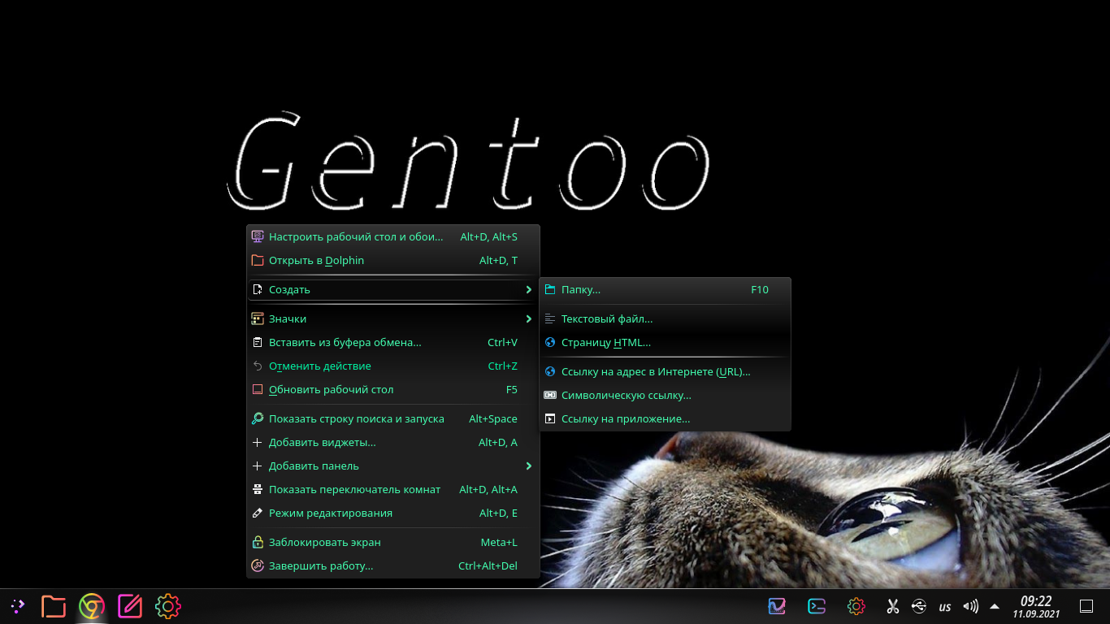Click the magnifier icon beside 'Показать строку поиска'
This screenshot has height=624, width=1110.
coord(258,418)
